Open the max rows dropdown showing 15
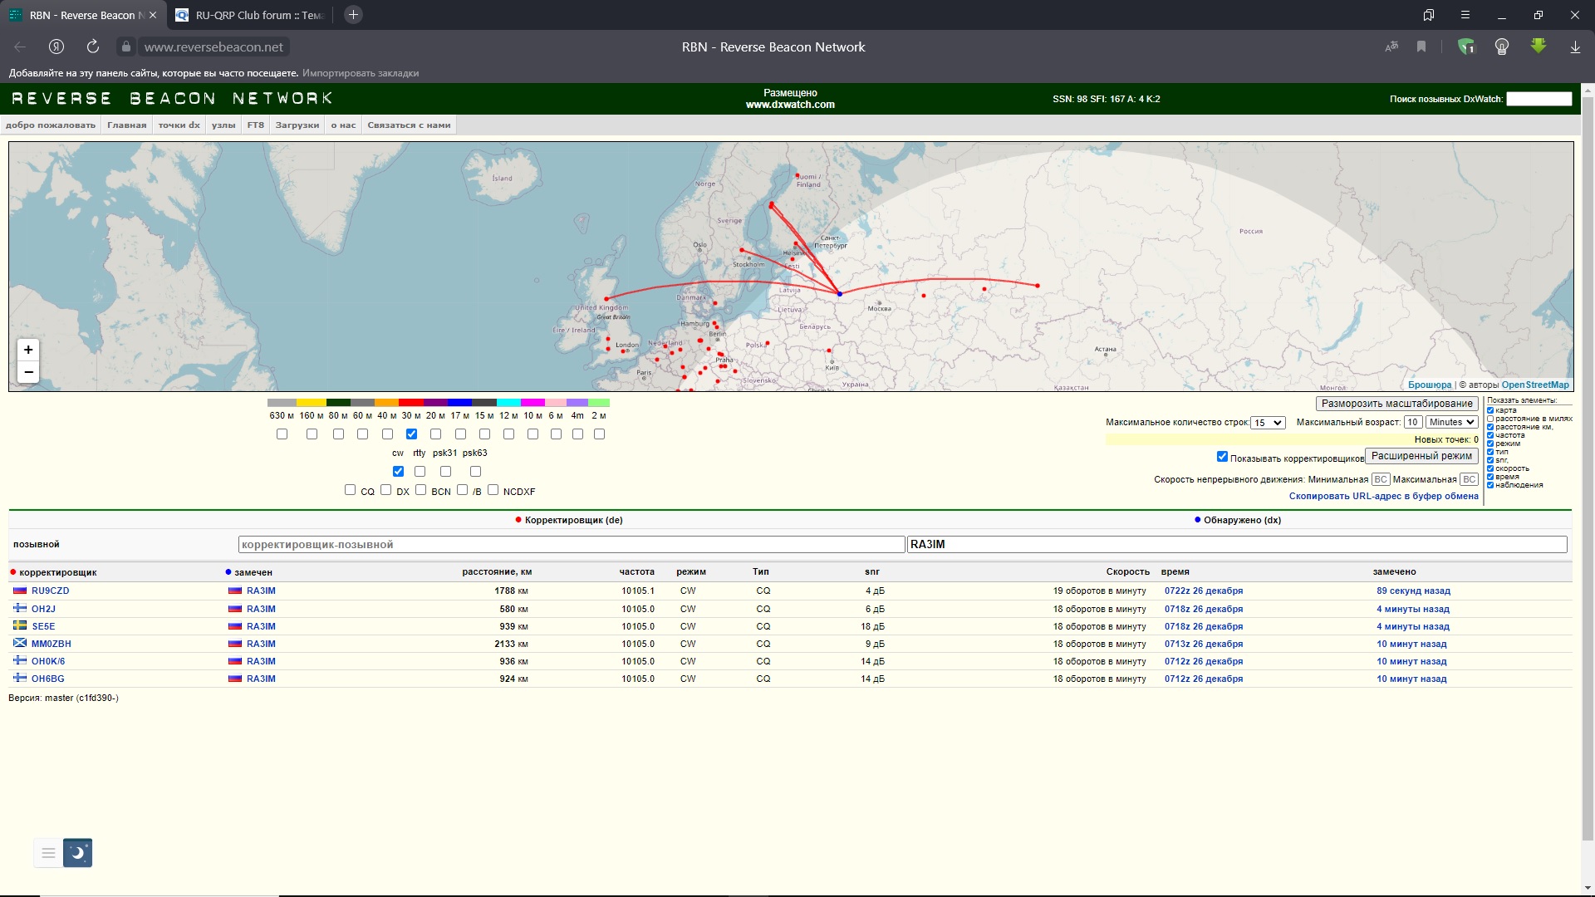 point(1269,423)
